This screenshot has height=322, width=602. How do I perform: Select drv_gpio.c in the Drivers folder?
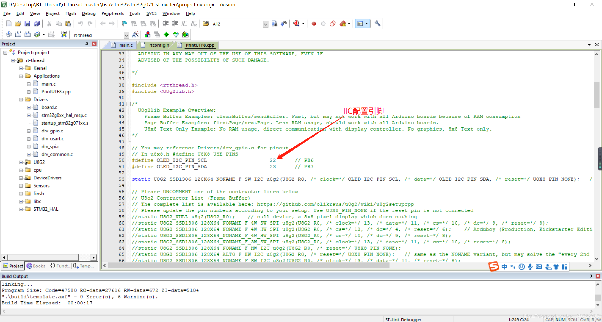[52, 131]
